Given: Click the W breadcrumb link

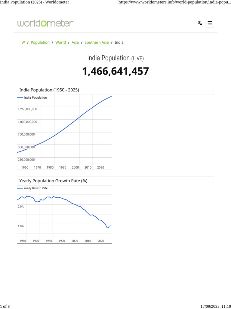Looking at the screenshot, I should click(23, 43).
